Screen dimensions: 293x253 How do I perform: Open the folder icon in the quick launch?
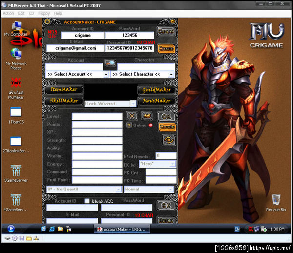click(x=60, y=229)
